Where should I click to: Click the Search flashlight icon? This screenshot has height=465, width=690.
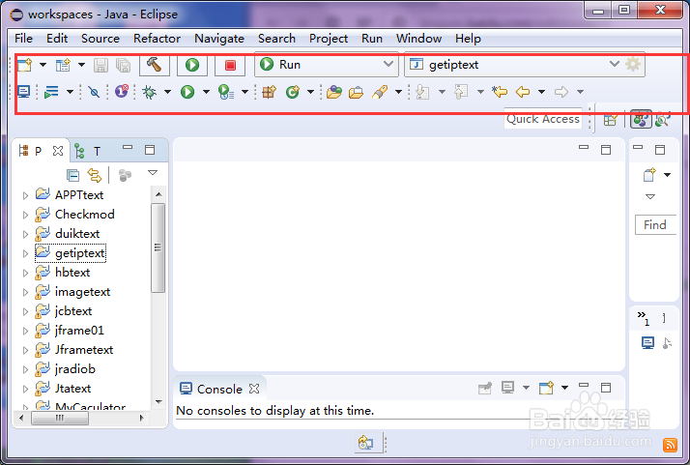click(380, 92)
